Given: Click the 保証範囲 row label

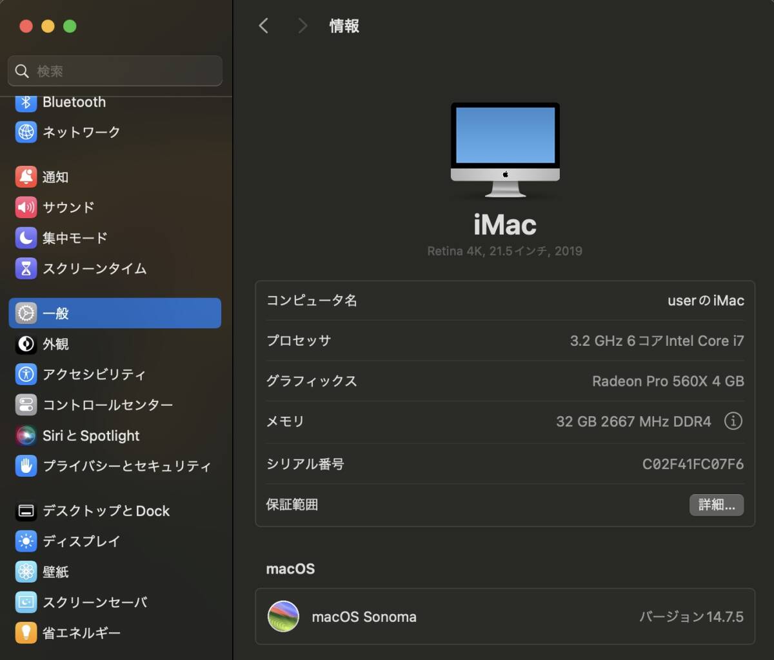Looking at the screenshot, I should [292, 505].
